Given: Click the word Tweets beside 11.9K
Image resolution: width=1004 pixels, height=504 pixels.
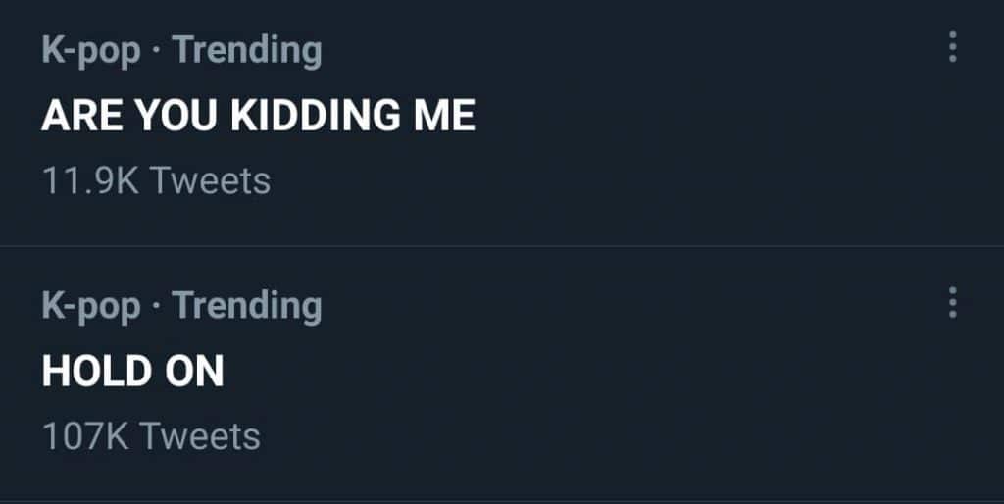Looking at the screenshot, I should click(212, 180).
